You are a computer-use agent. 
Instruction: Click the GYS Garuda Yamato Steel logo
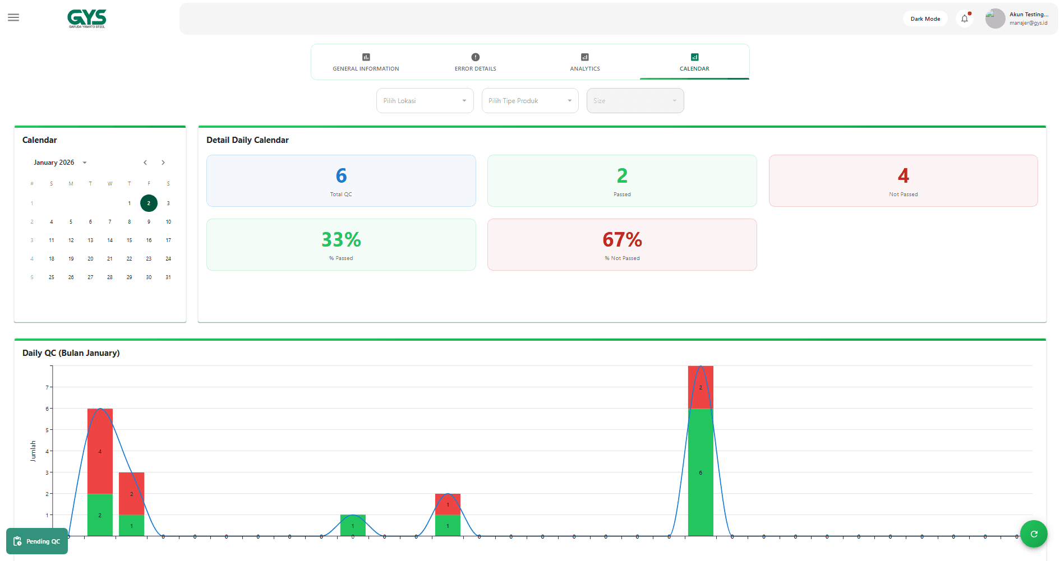(87, 18)
